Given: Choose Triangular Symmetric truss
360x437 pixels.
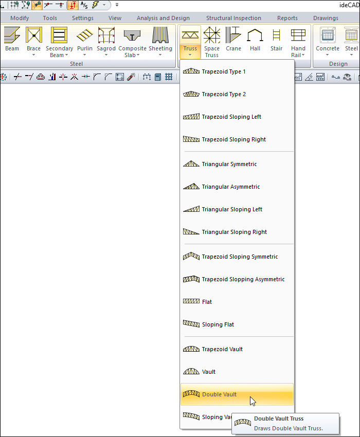Looking at the screenshot, I should click(x=237, y=164).
